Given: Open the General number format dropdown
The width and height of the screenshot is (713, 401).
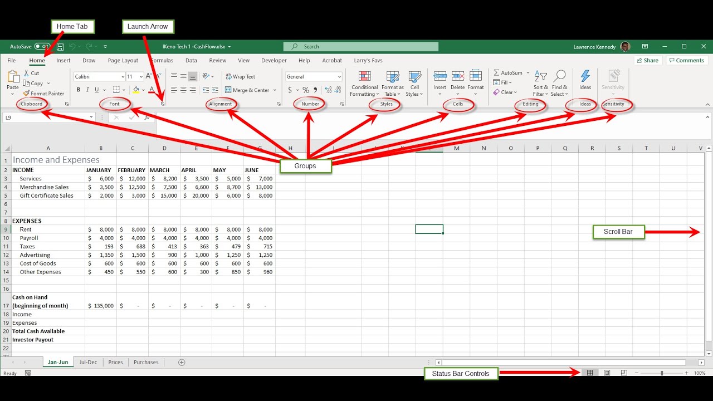Looking at the screenshot, I should point(339,77).
